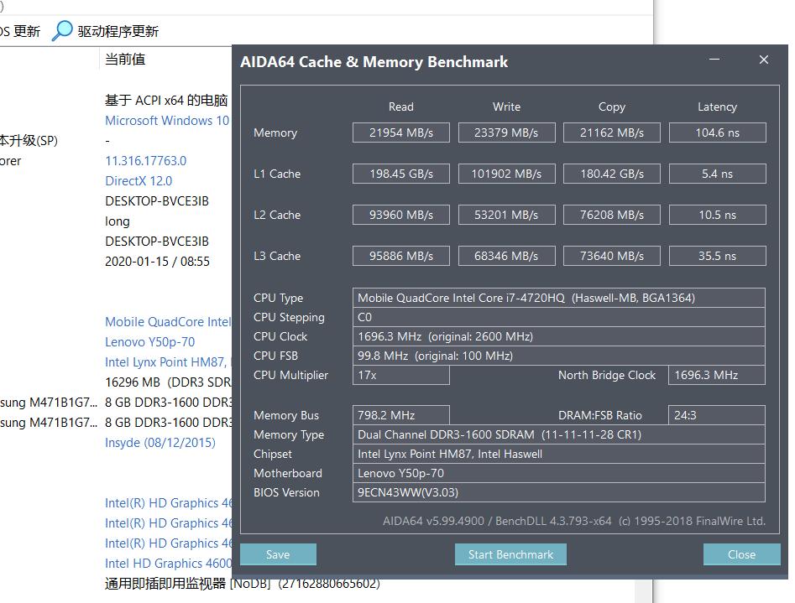Select L2 Cache Copy value 76208 MB/s
Viewport: 795px width, 603px height.
pos(612,215)
